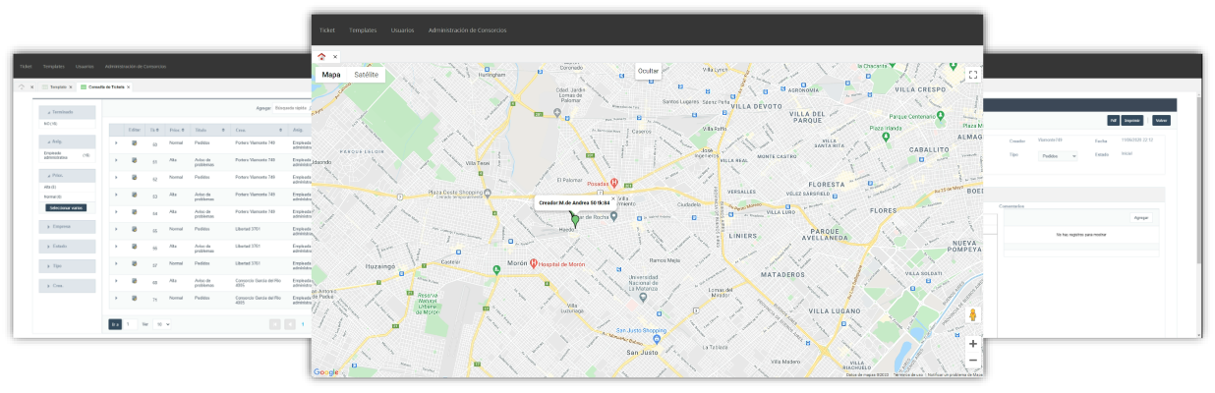1215x393 pixels.
Task: Expand ticket row 50
Action: 116,143
